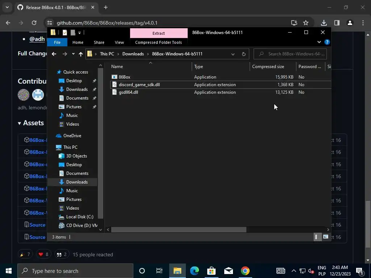
Task: Open Chrome profile icon
Action: (350, 23)
